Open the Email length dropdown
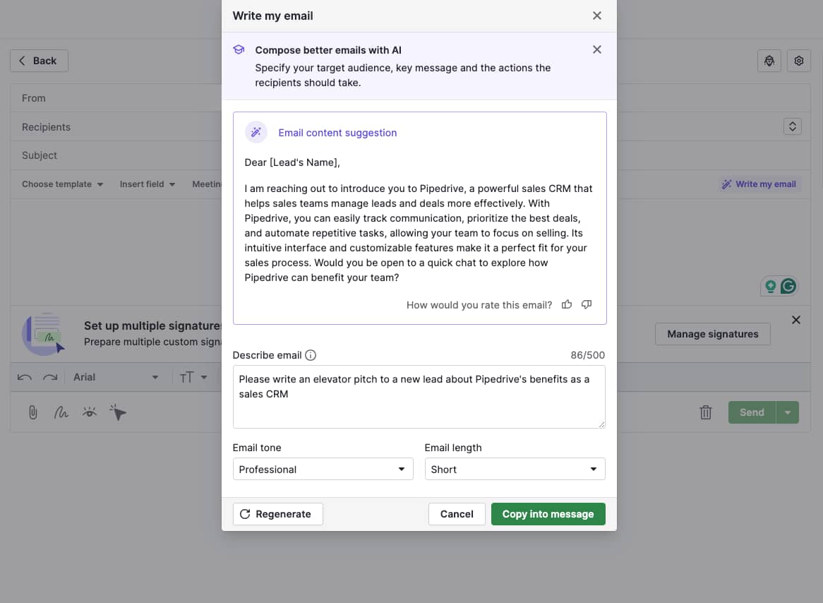Viewport: 823px width, 603px height. tap(515, 469)
